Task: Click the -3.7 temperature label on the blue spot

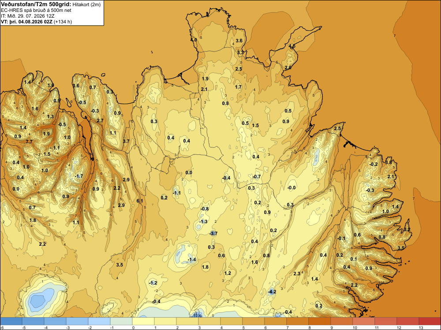Action: (x=213, y=233)
